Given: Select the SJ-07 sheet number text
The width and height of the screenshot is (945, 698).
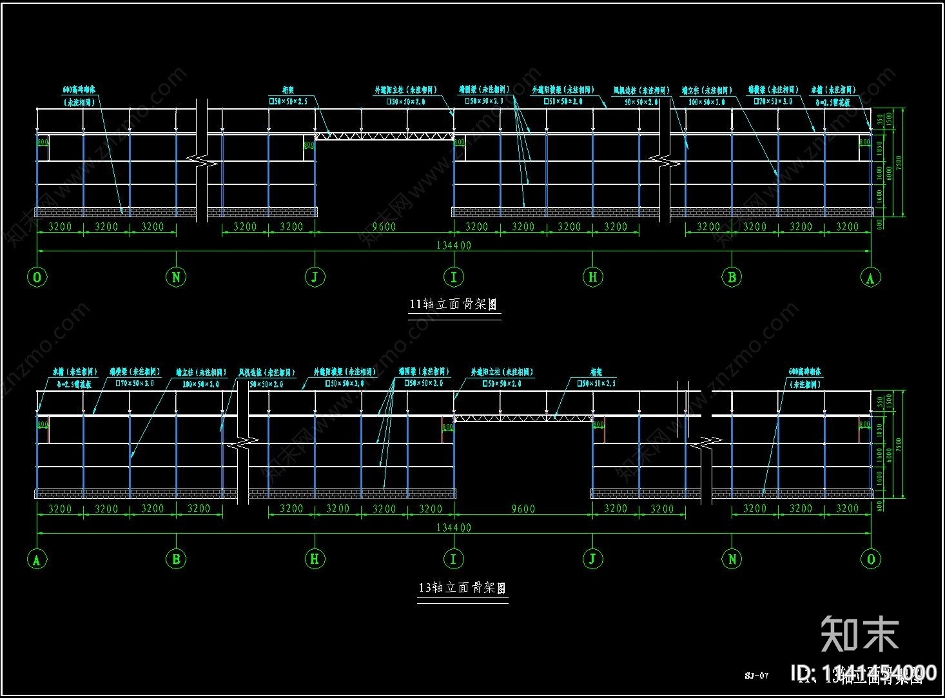Looking at the screenshot, I should pos(757,676).
